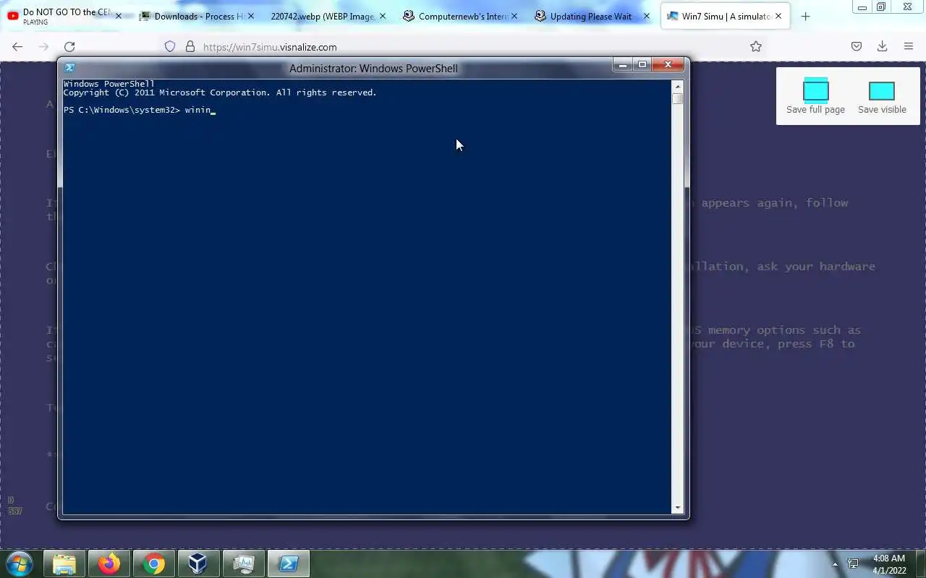
Task: Maximize the PowerShell window
Action: click(642, 64)
